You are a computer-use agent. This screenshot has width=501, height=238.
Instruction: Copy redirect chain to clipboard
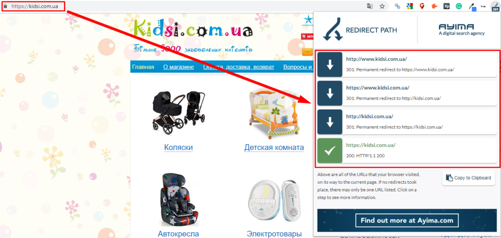pyautogui.click(x=468, y=178)
